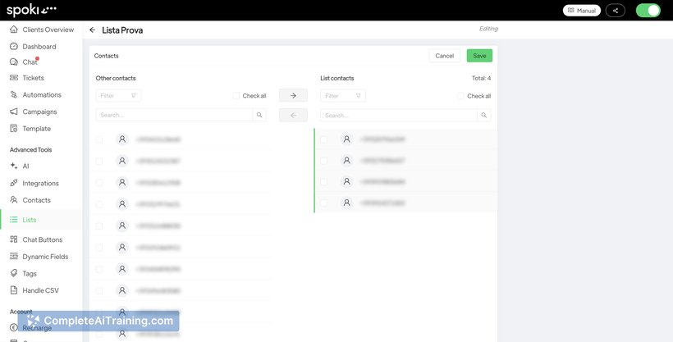
Task: Click the share icon button in header
Action: pos(615,11)
